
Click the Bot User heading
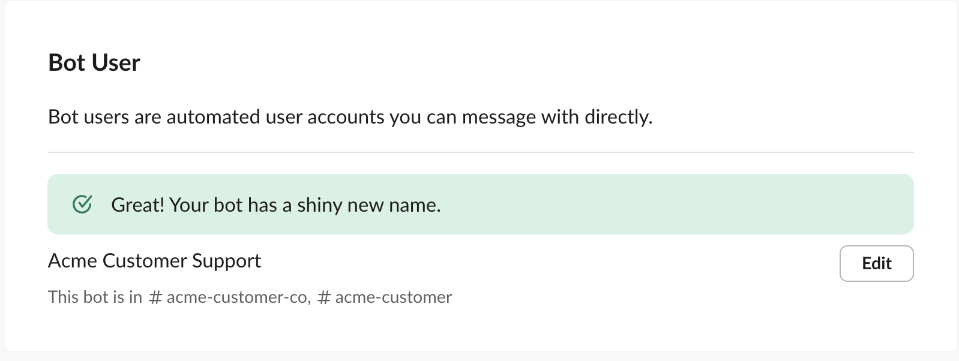[94, 62]
